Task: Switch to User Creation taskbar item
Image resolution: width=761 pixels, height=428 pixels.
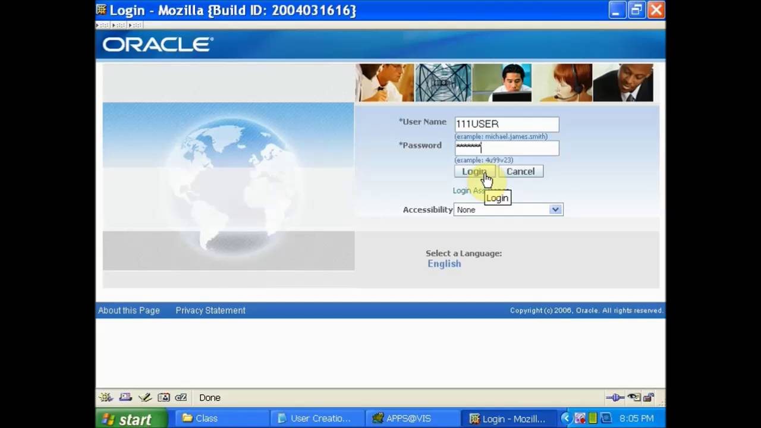Action: [x=318, y=418]
